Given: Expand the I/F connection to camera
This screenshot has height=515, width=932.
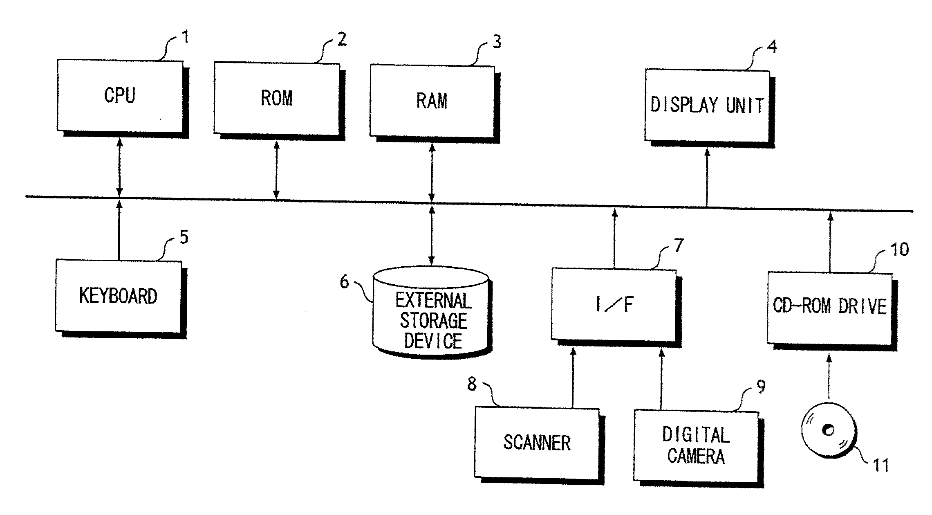Looking at the screenshot, I should click(x=634, y=362).
